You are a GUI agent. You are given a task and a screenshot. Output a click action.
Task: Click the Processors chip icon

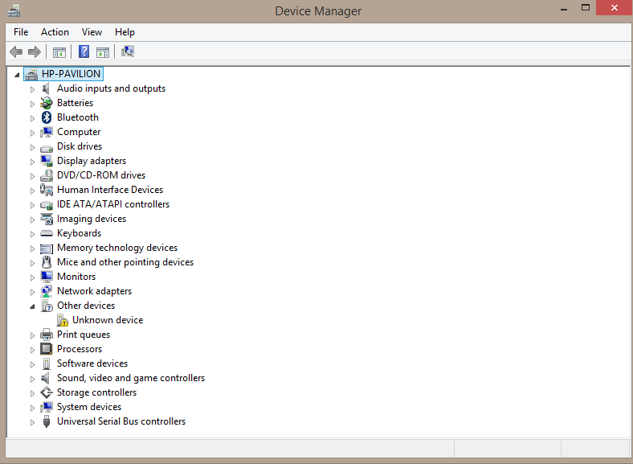47,349
